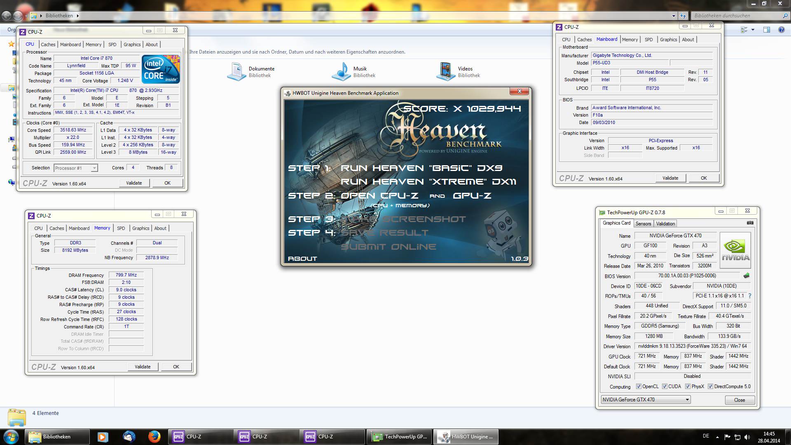
Task: Click RUN HEAVEN "BASIC" DX9
Action: (421, 168)
